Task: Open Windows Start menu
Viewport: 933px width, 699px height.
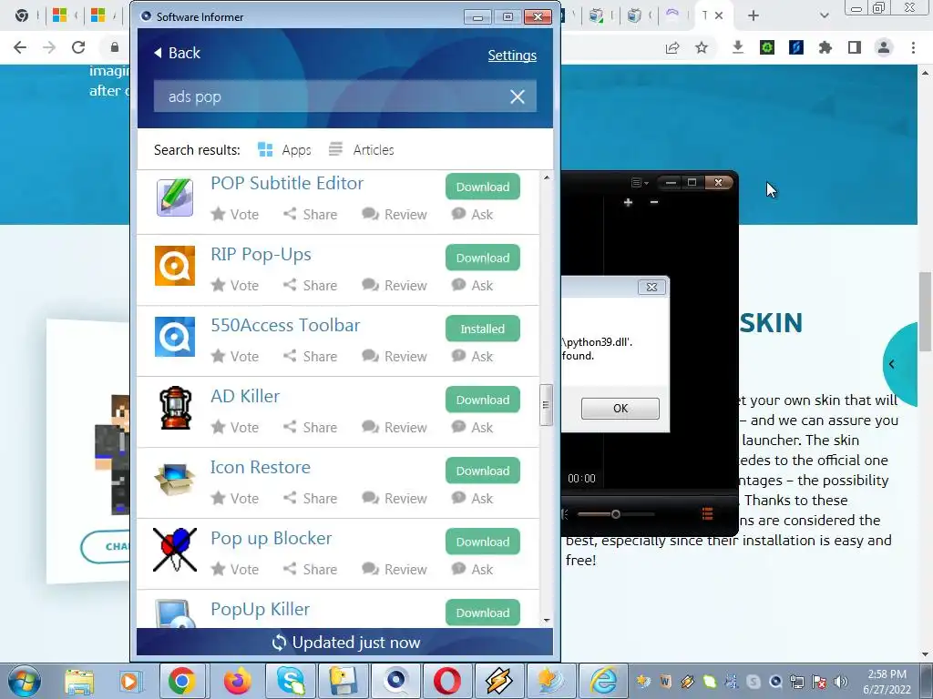Action: (24, 681)
